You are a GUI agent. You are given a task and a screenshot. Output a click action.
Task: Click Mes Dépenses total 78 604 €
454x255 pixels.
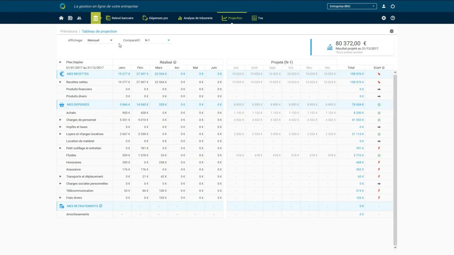coord(358,105)
